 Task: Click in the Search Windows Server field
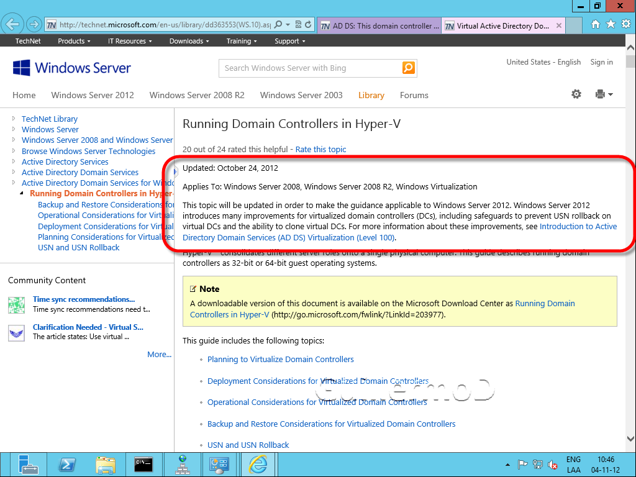pyautogui.click(x=309, y=68)
